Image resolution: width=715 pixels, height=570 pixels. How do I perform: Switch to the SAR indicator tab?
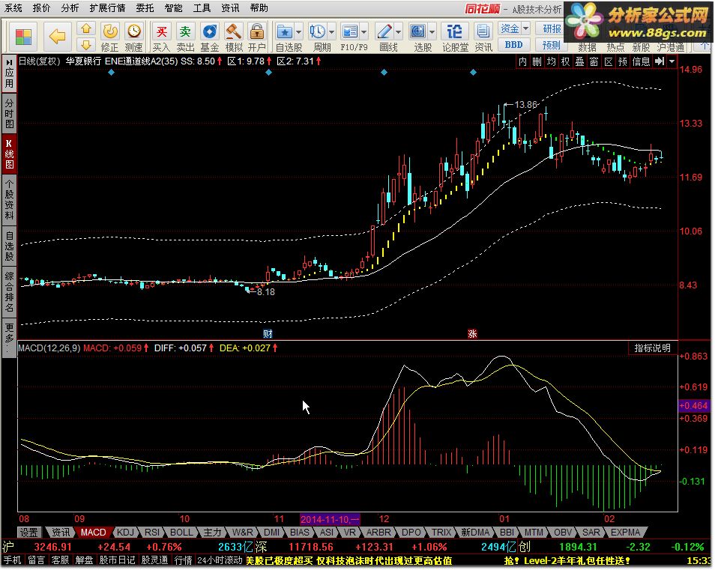pos(591,533)
